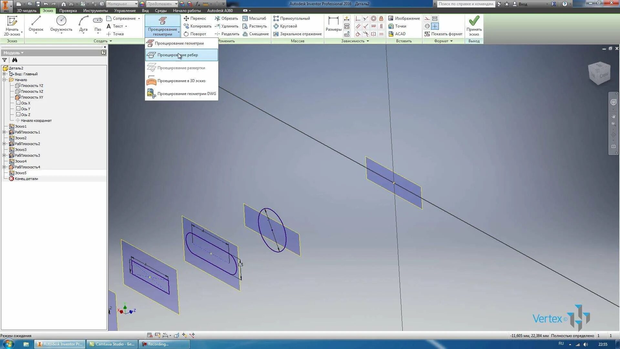Image resolution: width=620 pixels, height=349 pixels.
Task: Choose Проецирование в 3D эскиз menu item
Action: coord(181,81)
